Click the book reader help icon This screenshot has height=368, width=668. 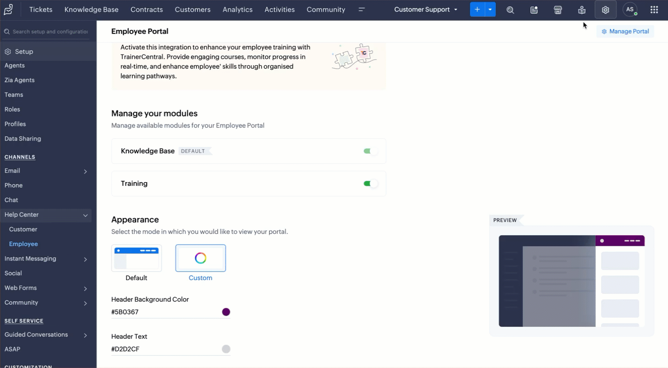pyautogui.click(x=581, y=10)
